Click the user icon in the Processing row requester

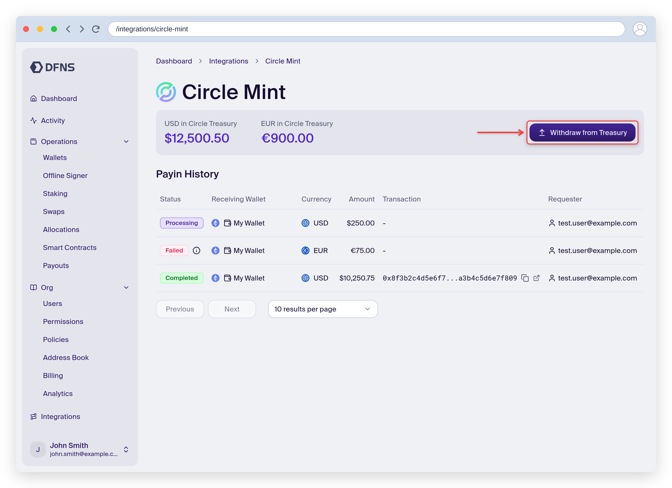point(552,223)
